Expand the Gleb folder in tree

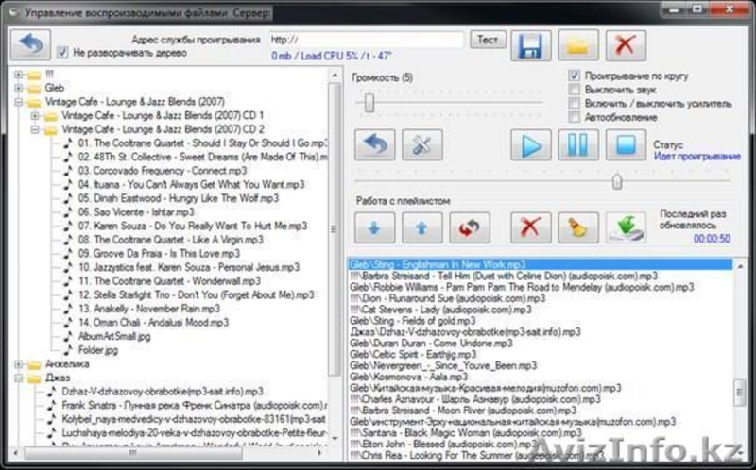coord(20,88)
